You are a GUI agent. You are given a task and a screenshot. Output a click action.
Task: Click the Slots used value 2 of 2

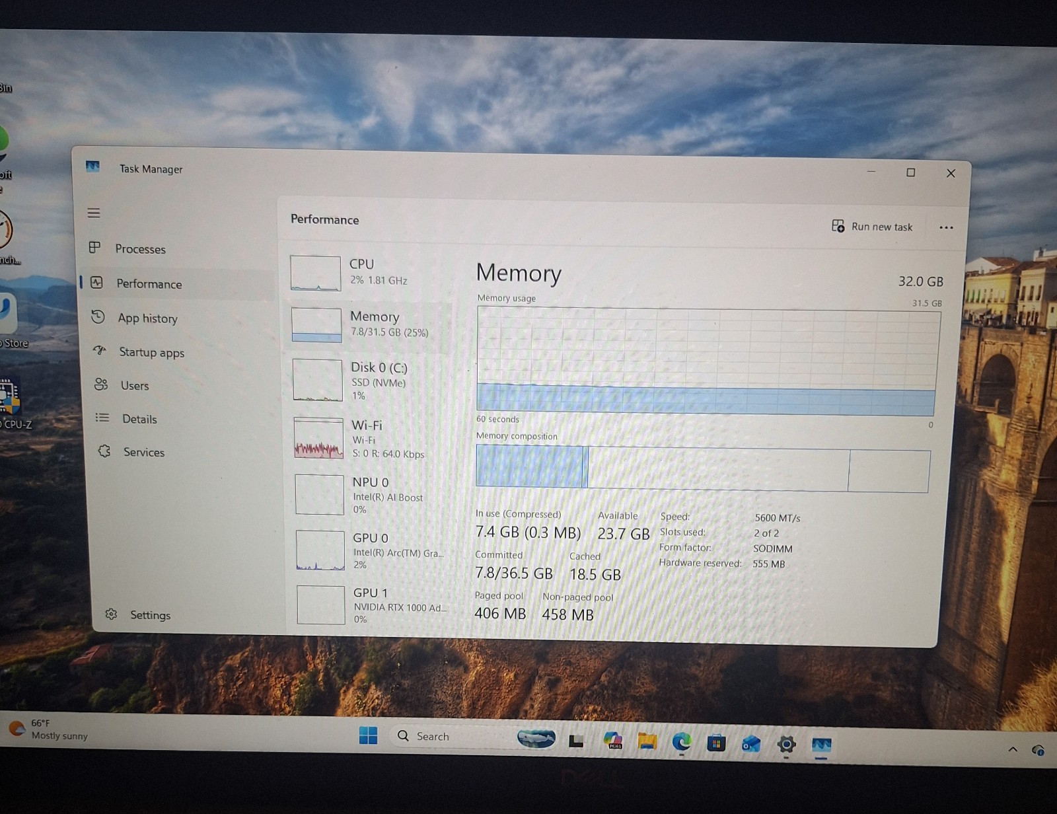[x=766, y=533]
